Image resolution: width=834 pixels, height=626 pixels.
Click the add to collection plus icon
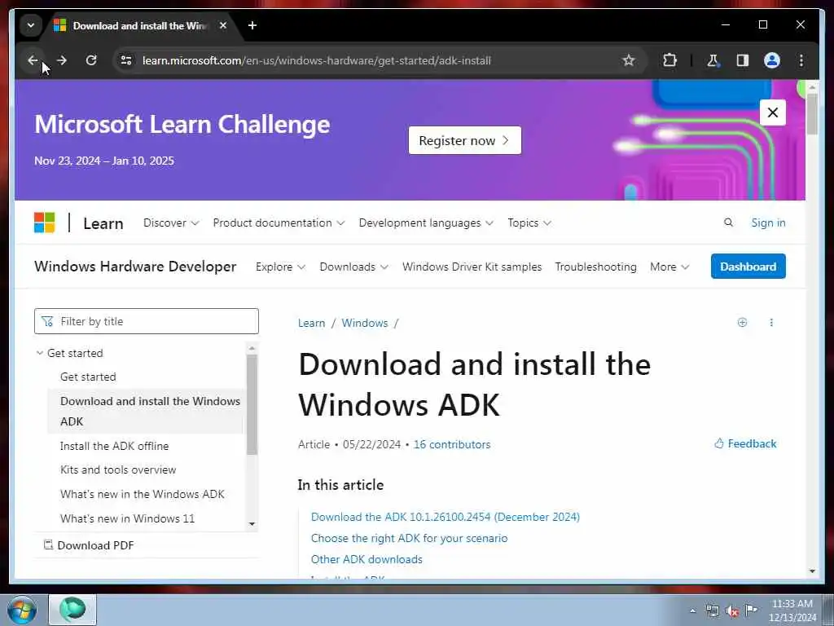(742, 322)
